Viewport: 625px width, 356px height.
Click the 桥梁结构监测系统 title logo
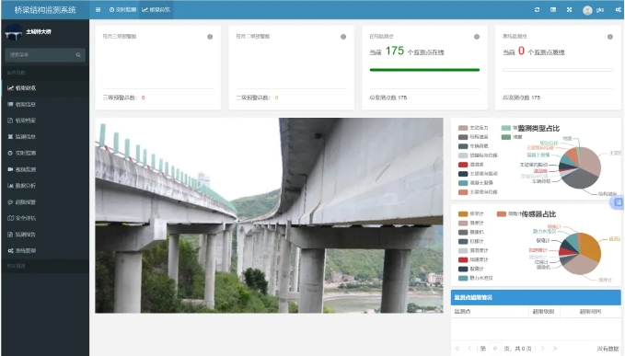coord(45,10)
